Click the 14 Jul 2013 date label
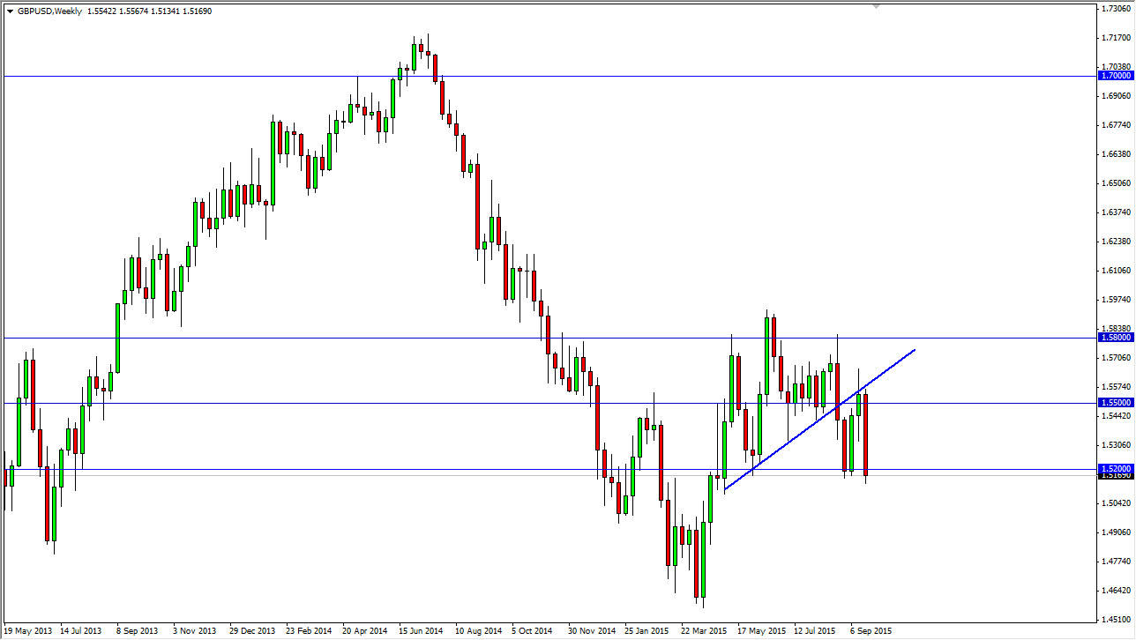 81,631
